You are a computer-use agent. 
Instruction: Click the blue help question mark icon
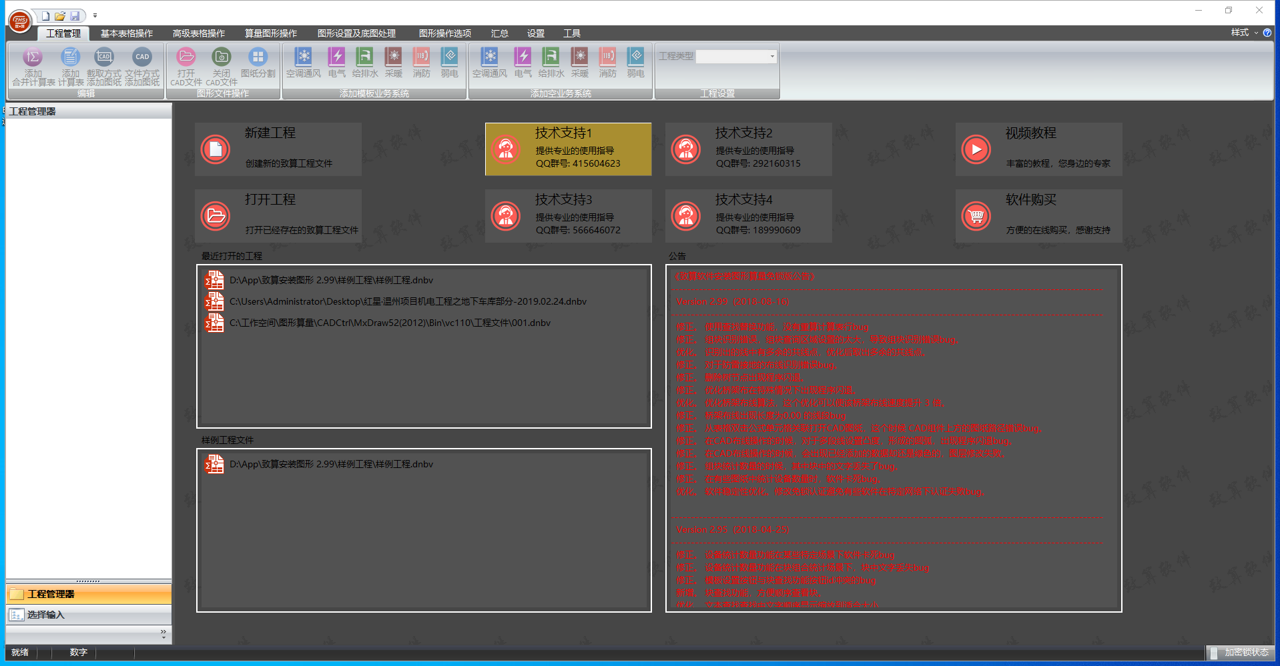1267,33
